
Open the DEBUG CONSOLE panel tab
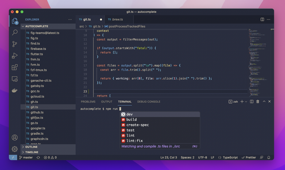coord(149,102)
